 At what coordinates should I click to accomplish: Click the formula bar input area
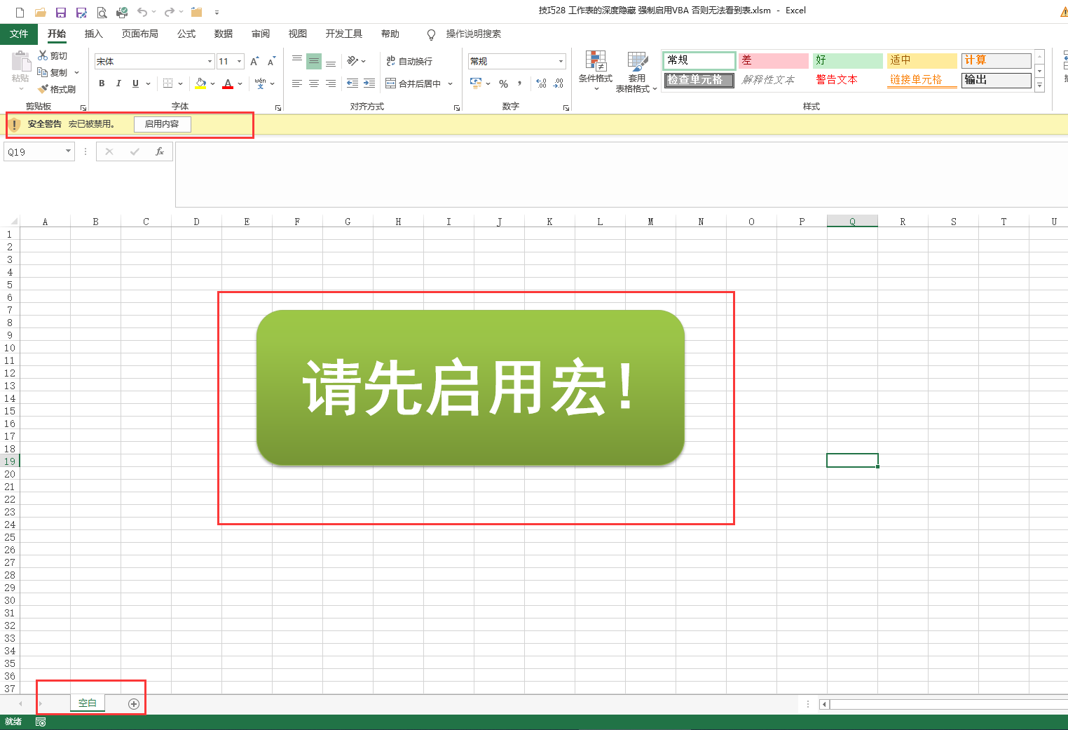(622, 174)
